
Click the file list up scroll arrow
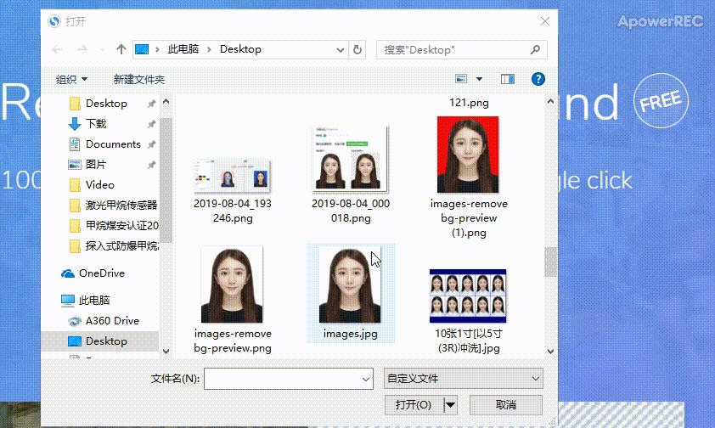tap(550, 101)
